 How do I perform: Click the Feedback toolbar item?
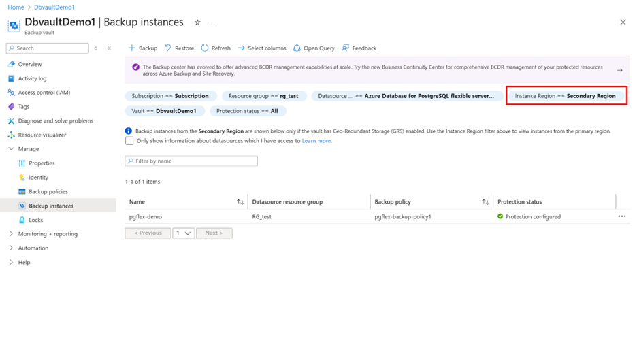[359, 48]
